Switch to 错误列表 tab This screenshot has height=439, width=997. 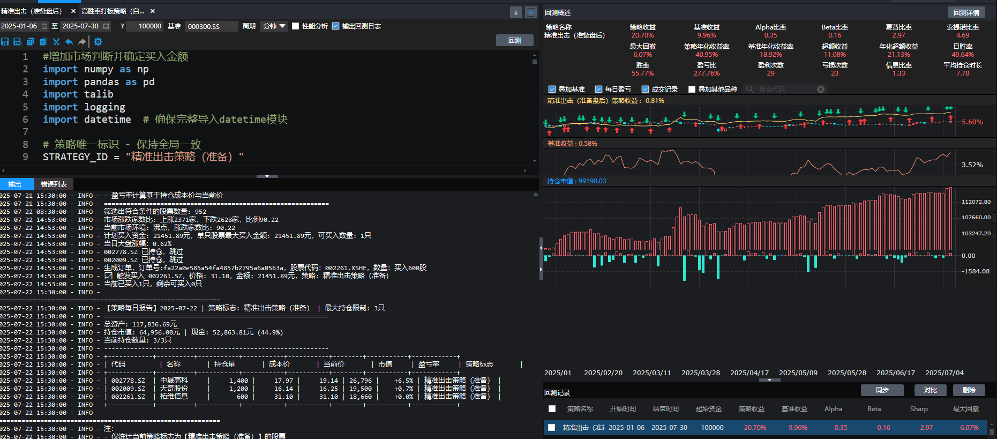tap(54, 184)
